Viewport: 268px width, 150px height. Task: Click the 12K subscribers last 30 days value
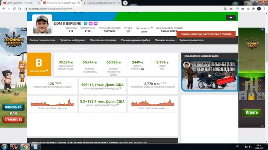click(51, 84)
